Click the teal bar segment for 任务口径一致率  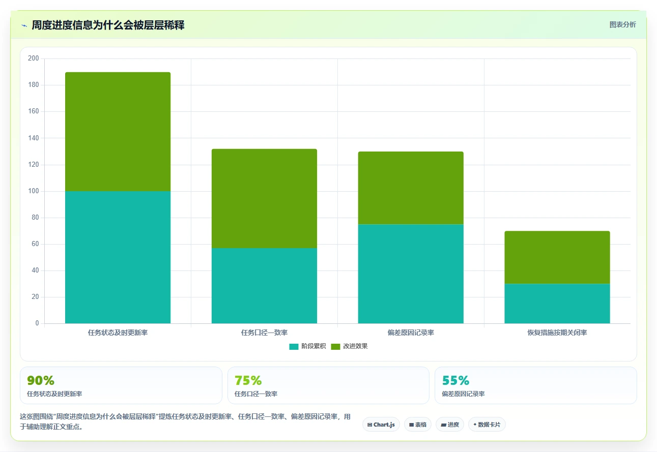[x=264, y=286]
